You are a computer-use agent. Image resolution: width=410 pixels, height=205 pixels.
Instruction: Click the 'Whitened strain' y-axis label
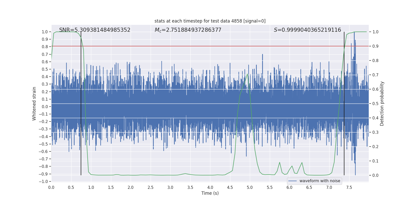(x=34, y=104)
